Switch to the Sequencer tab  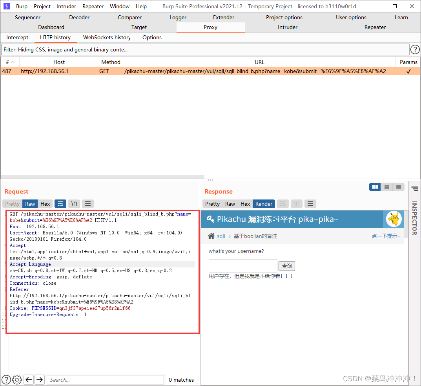pos(27,17)
